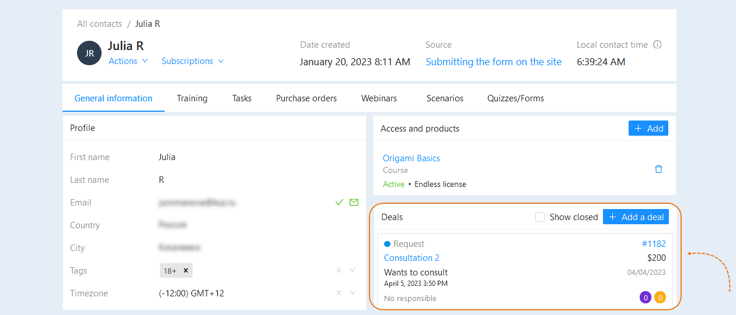Image resolution: width=736 pixels, height=315 pixels.
Task: Click the orange counter badge on the deal
Action: (660, 298)
